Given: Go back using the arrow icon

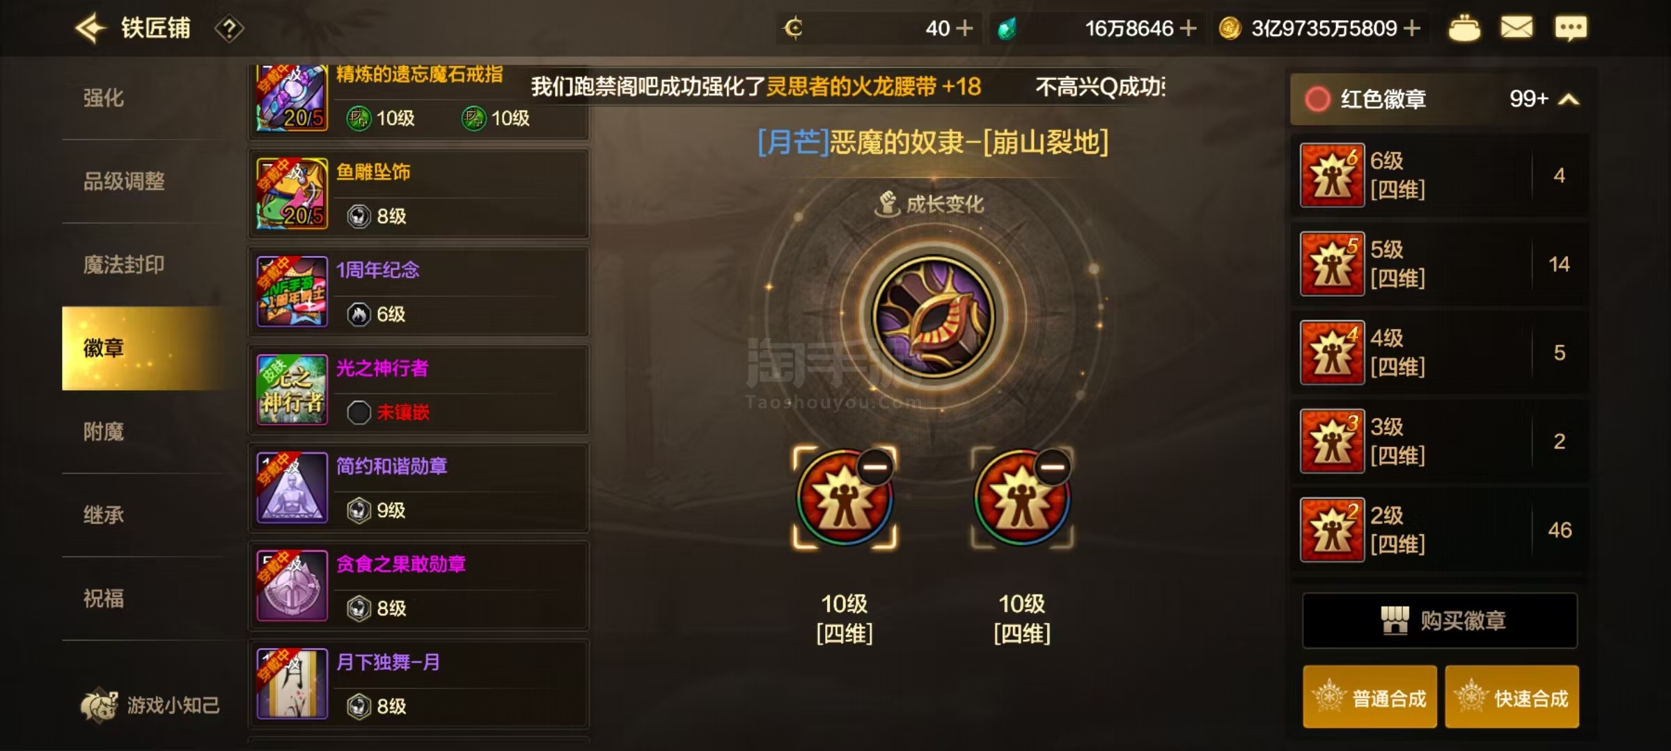Looking at the screenshot, I should [91, 29].
